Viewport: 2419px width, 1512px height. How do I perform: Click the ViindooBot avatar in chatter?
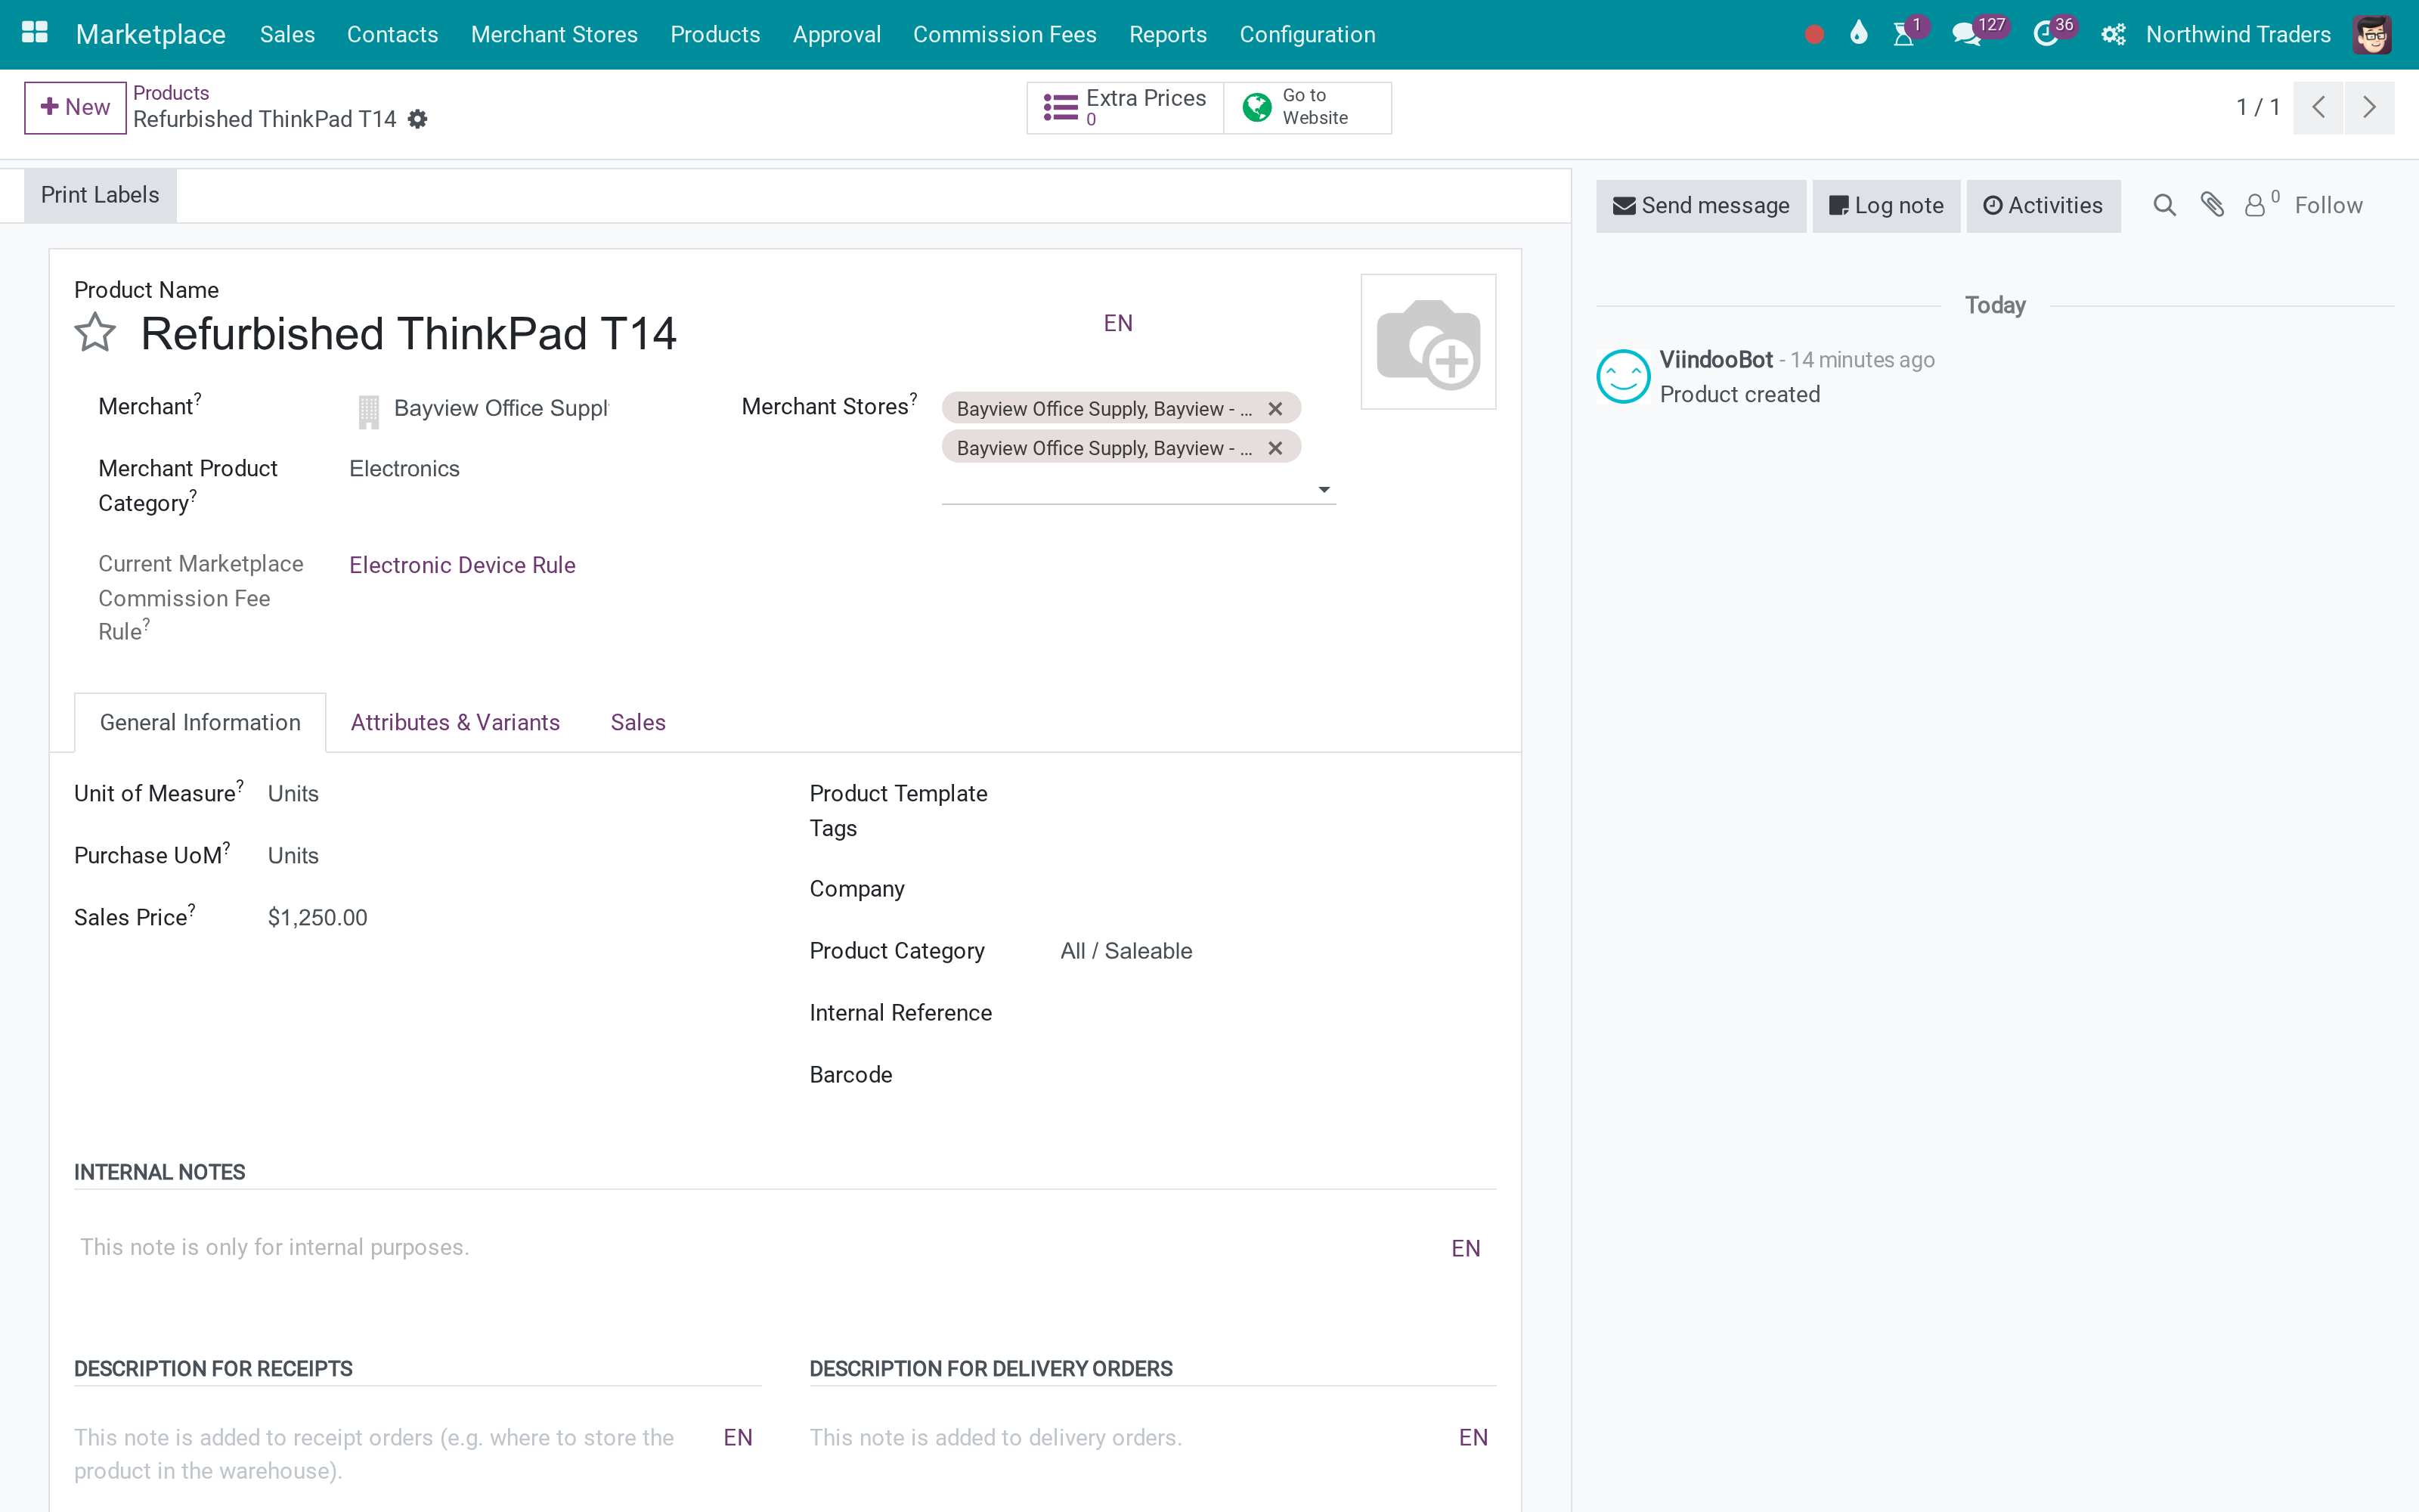click(x=1622, y=376)
